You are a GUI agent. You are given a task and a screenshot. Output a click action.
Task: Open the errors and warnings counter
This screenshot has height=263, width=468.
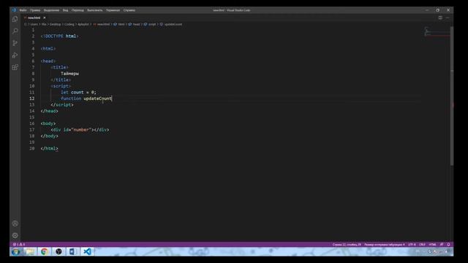pos(19,244)
